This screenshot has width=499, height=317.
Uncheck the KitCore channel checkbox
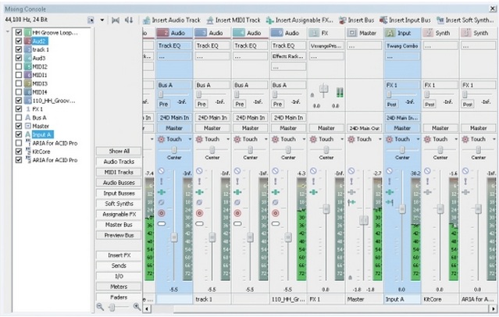point(20,151)
